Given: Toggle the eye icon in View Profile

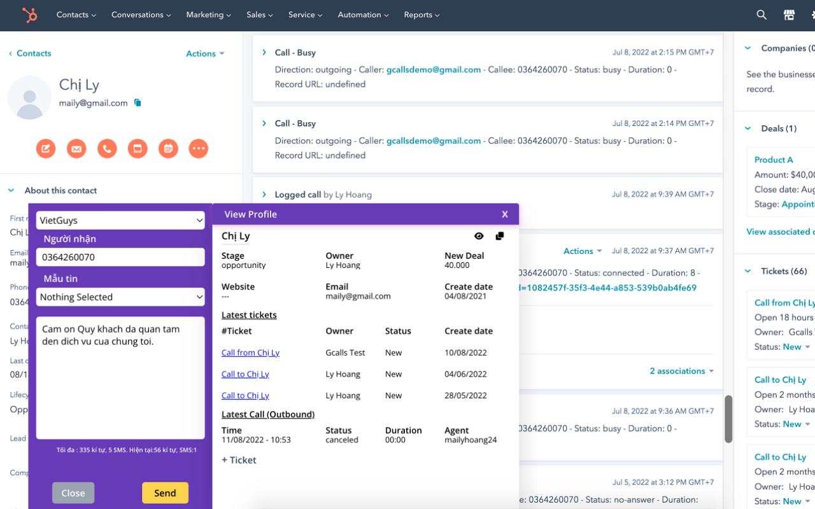Looking at the screenshot, I should tap(479, 236).
